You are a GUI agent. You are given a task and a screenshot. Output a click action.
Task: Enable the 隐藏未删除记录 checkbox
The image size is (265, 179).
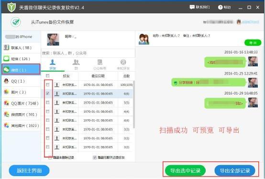pyautogui.click(x=50, y=158)
